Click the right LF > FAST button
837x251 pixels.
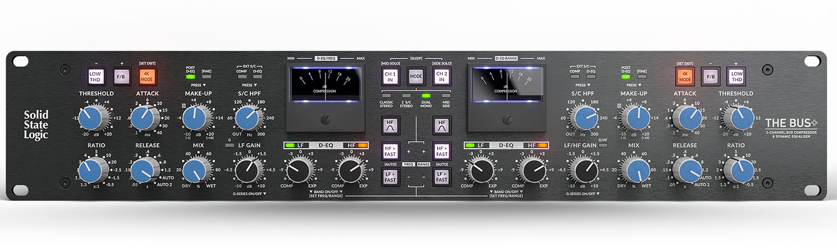pos(442,177)
